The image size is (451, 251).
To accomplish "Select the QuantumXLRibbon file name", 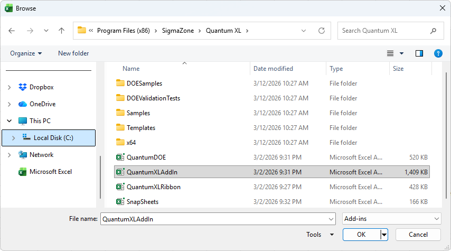I will click(154, 187).
